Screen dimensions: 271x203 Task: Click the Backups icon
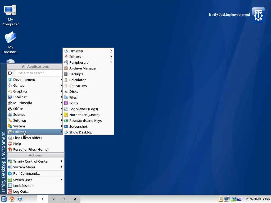click(x=66, y=74)
